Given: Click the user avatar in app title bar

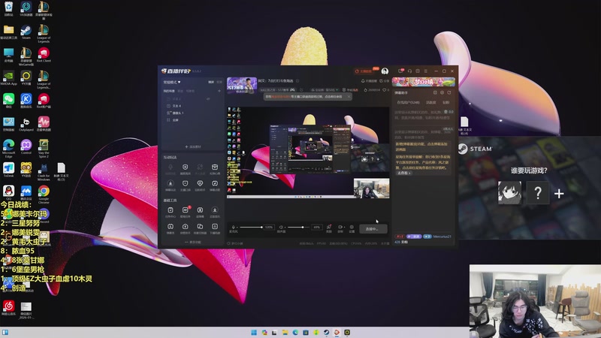Looking at the screenshot, I should [x=385, y=71].
